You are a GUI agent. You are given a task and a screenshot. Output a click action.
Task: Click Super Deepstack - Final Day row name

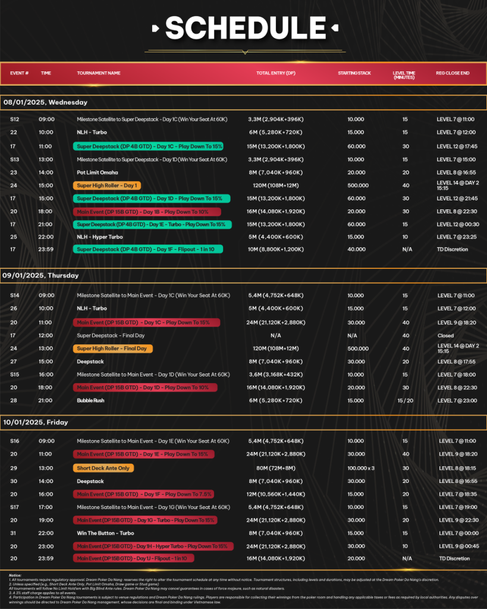[x=111, y=335]
